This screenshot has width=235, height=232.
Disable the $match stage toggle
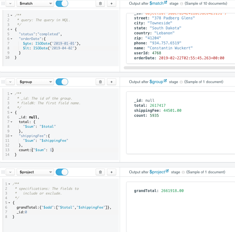(62, 3)
